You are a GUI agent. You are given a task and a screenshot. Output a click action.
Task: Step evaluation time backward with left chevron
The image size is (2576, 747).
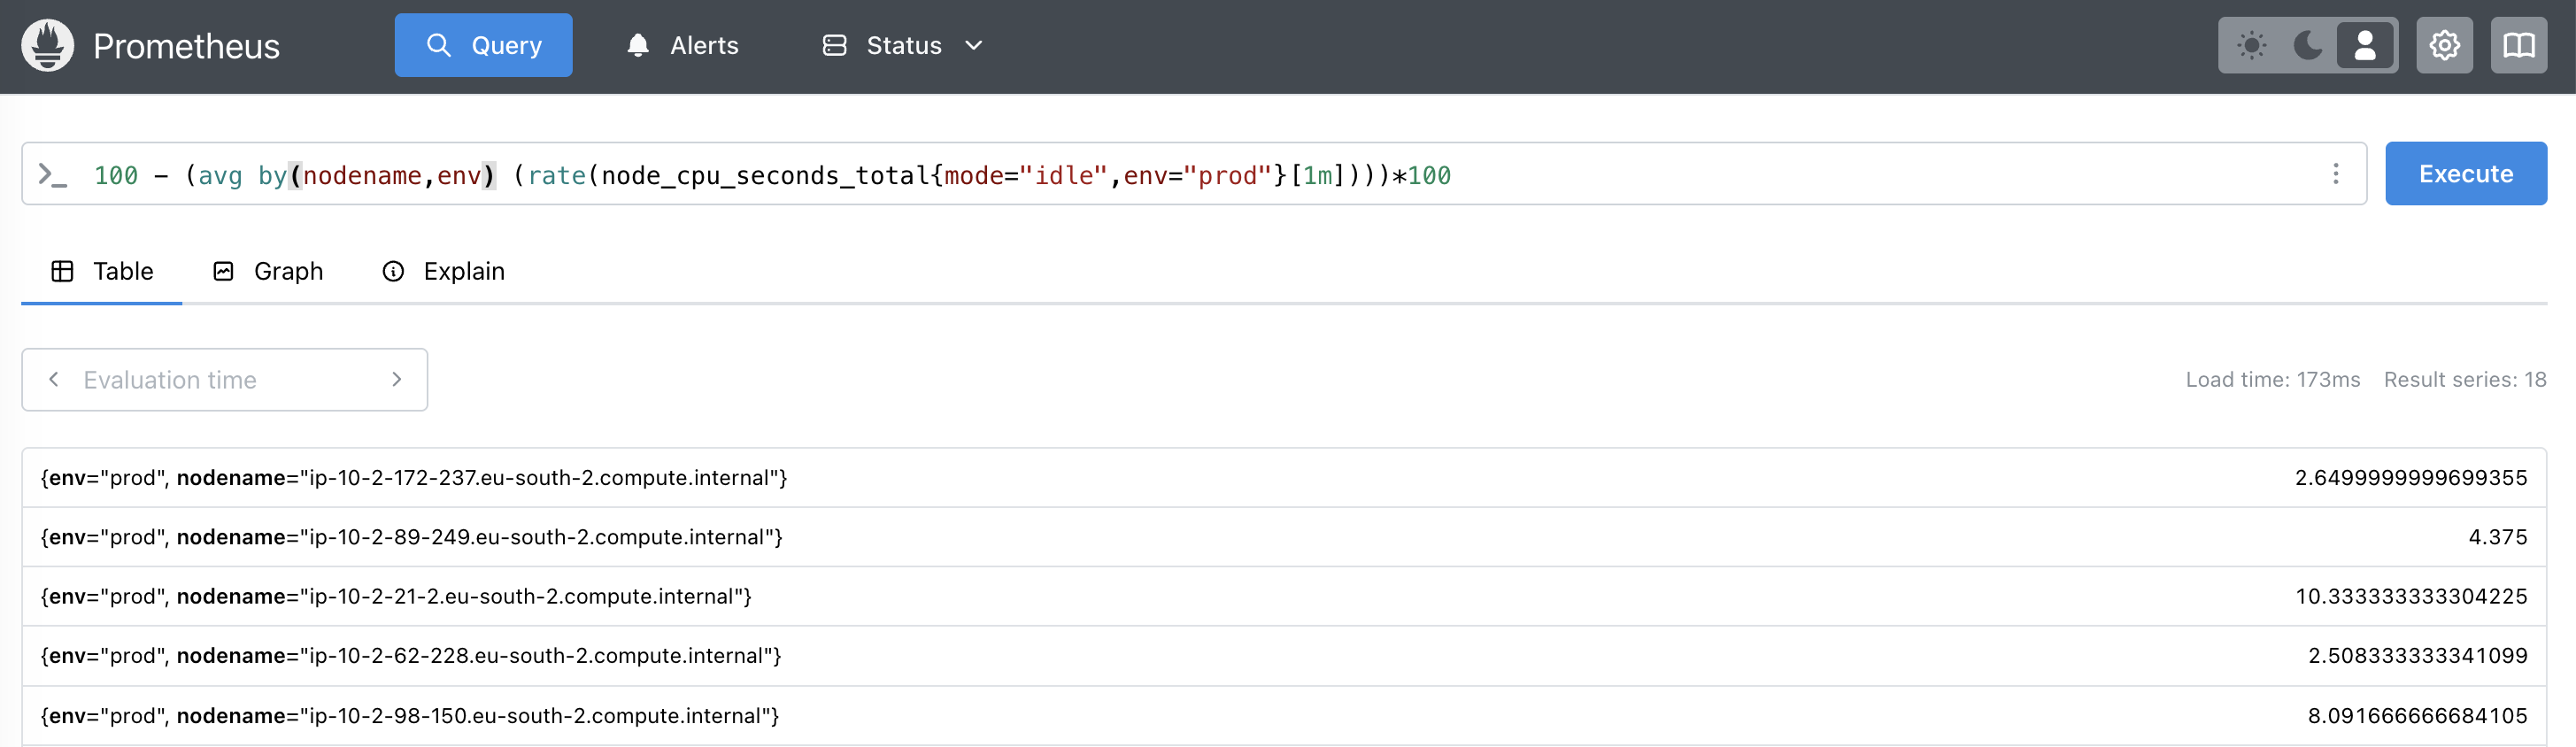pyautogui.click(x=54, y=380)
